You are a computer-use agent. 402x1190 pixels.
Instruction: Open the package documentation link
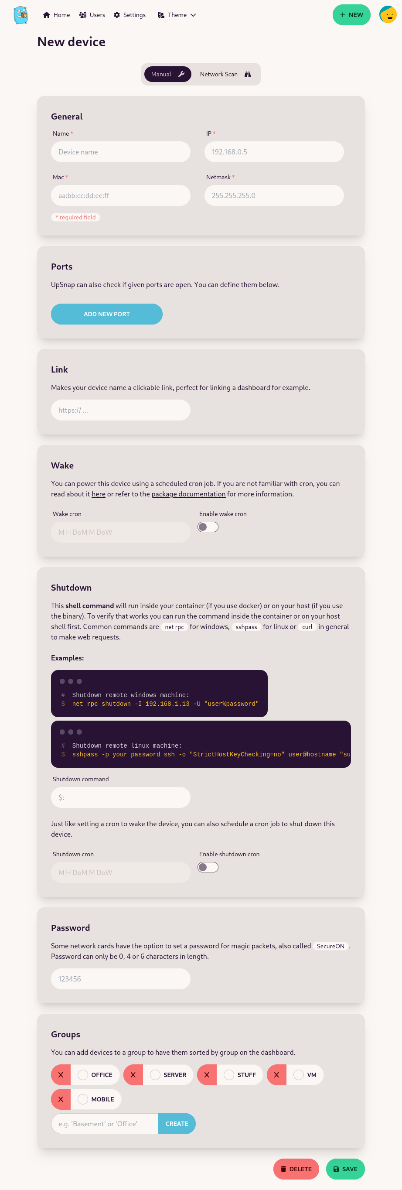click(188, 494)
